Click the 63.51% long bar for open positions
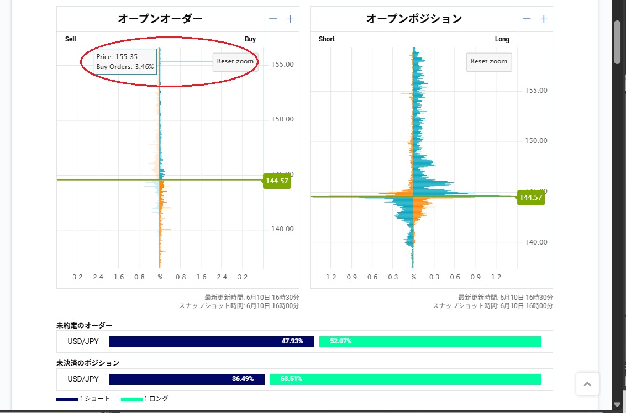 pos(406,379)
